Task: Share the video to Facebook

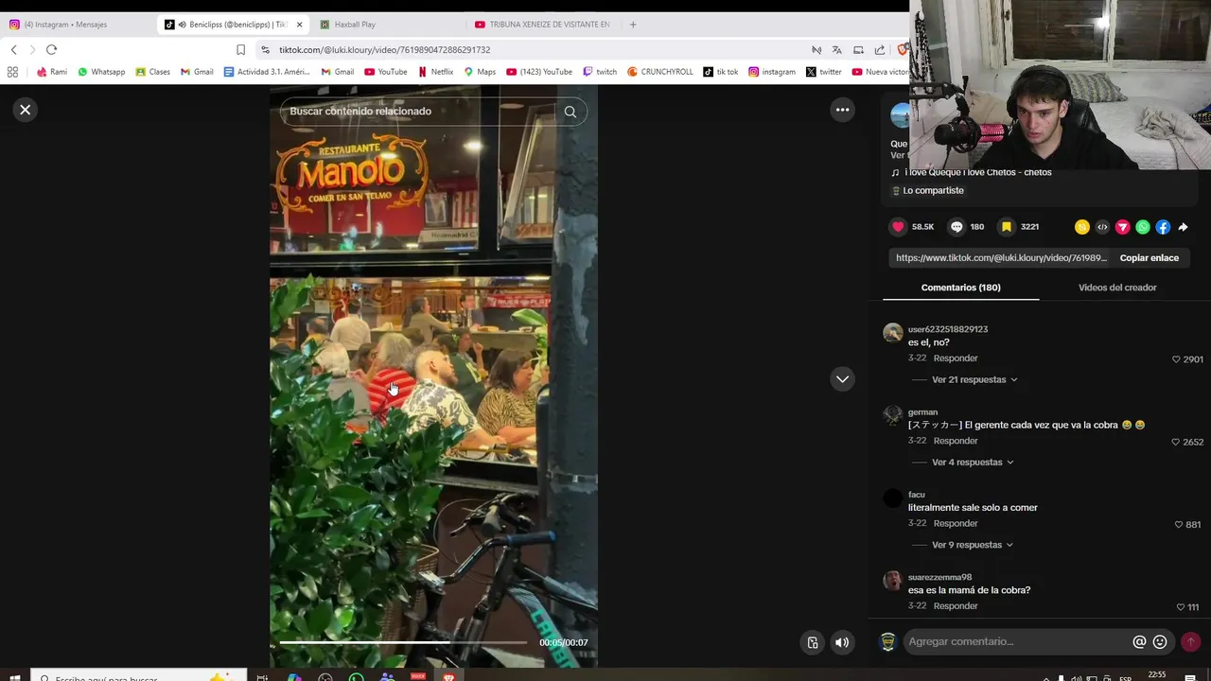Action: click(x=1163, y=227)
